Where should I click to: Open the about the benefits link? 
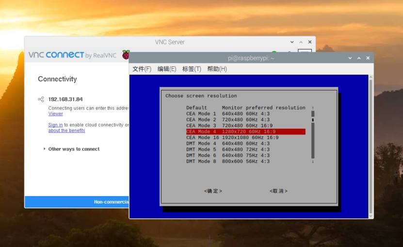point(66,131)
